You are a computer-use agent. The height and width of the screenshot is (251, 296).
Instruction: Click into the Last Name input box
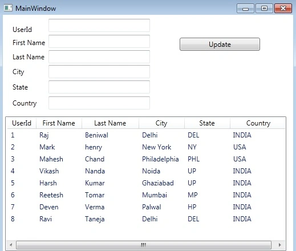pyautogui.click(x=99, y=56)
